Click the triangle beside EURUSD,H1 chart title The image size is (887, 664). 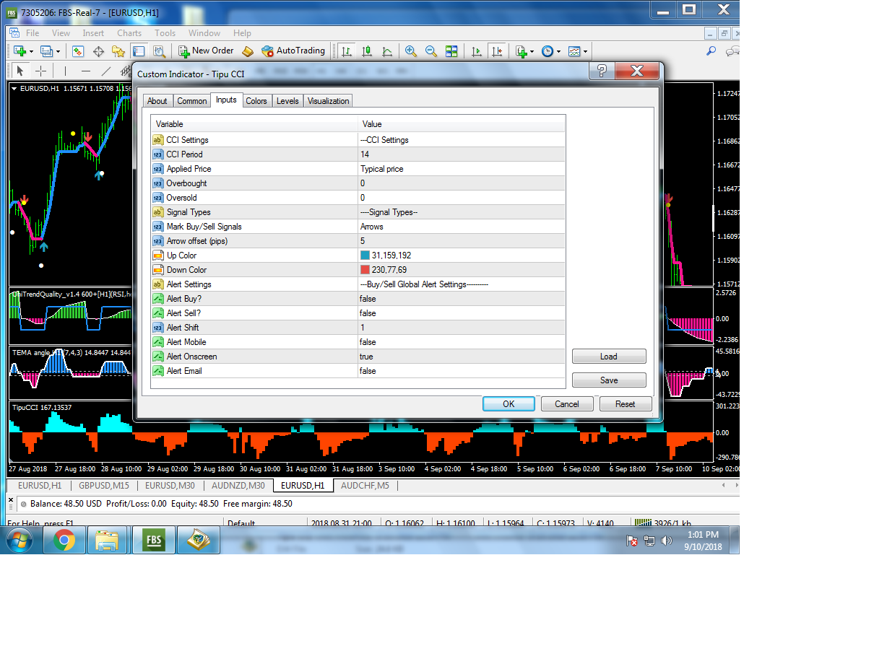pos(14,88)
